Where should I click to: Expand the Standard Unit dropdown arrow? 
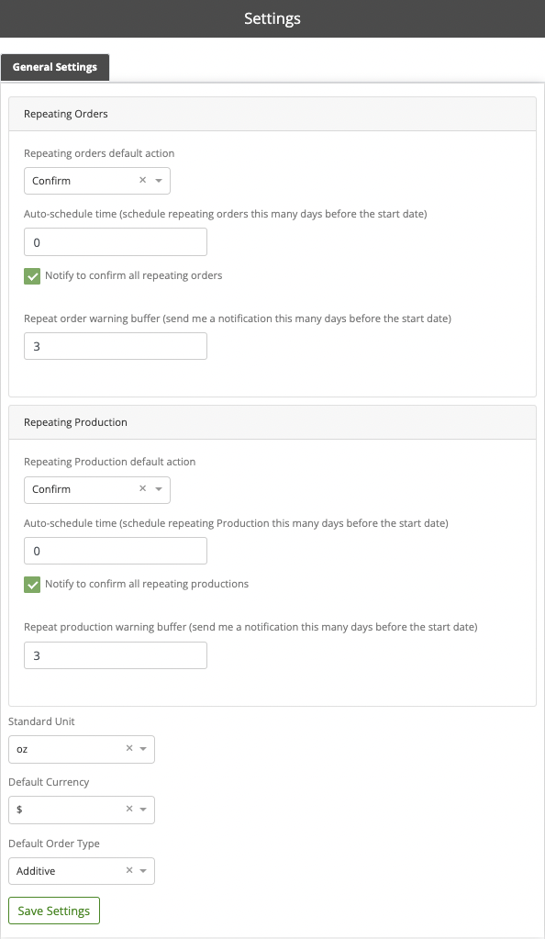[x=143, y=749]
